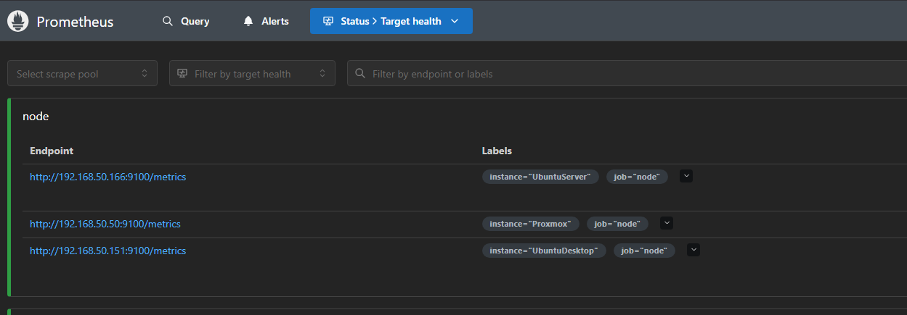Click the job="node" badge in the UbuntuDesktop row
907x315 pixels.
(x=645, y=251)
